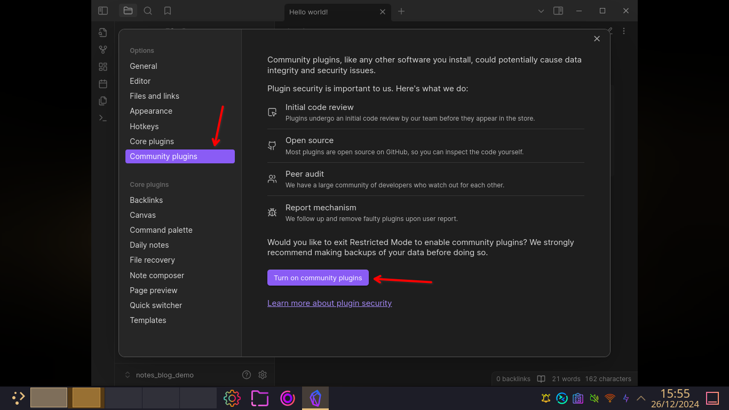This screenshot has width=729, height=410.
Task: Click 0 backlinks in status bar
Action: pyautogui.click(x=513, y=379)
